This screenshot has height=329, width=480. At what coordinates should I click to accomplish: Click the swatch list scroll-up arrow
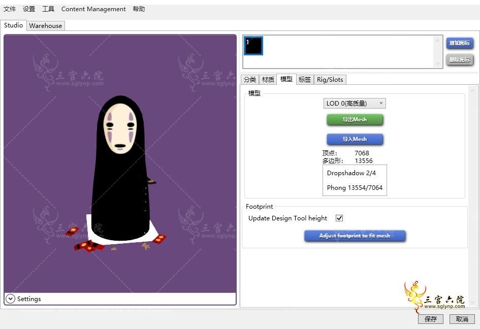[x=437, y=41]
